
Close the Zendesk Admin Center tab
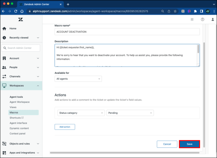coord(61,4)
